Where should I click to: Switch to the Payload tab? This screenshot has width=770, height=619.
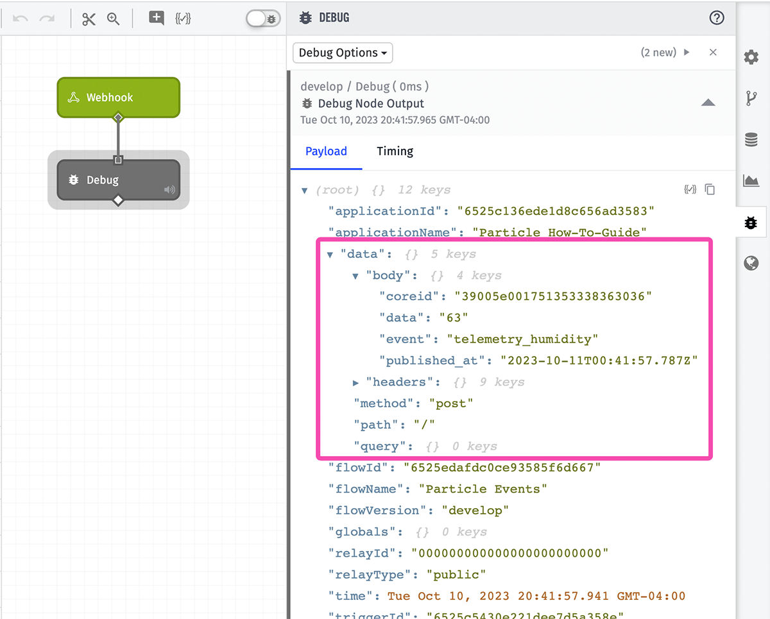[x=326, y=151]
